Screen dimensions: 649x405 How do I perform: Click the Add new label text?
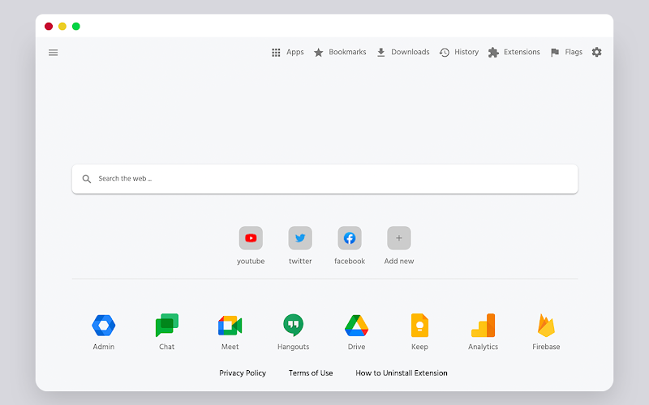point(399,261)
